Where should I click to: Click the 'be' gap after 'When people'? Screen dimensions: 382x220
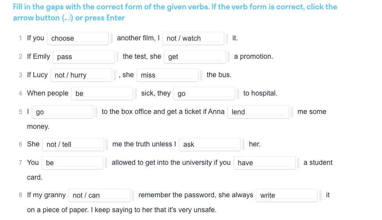102,94
